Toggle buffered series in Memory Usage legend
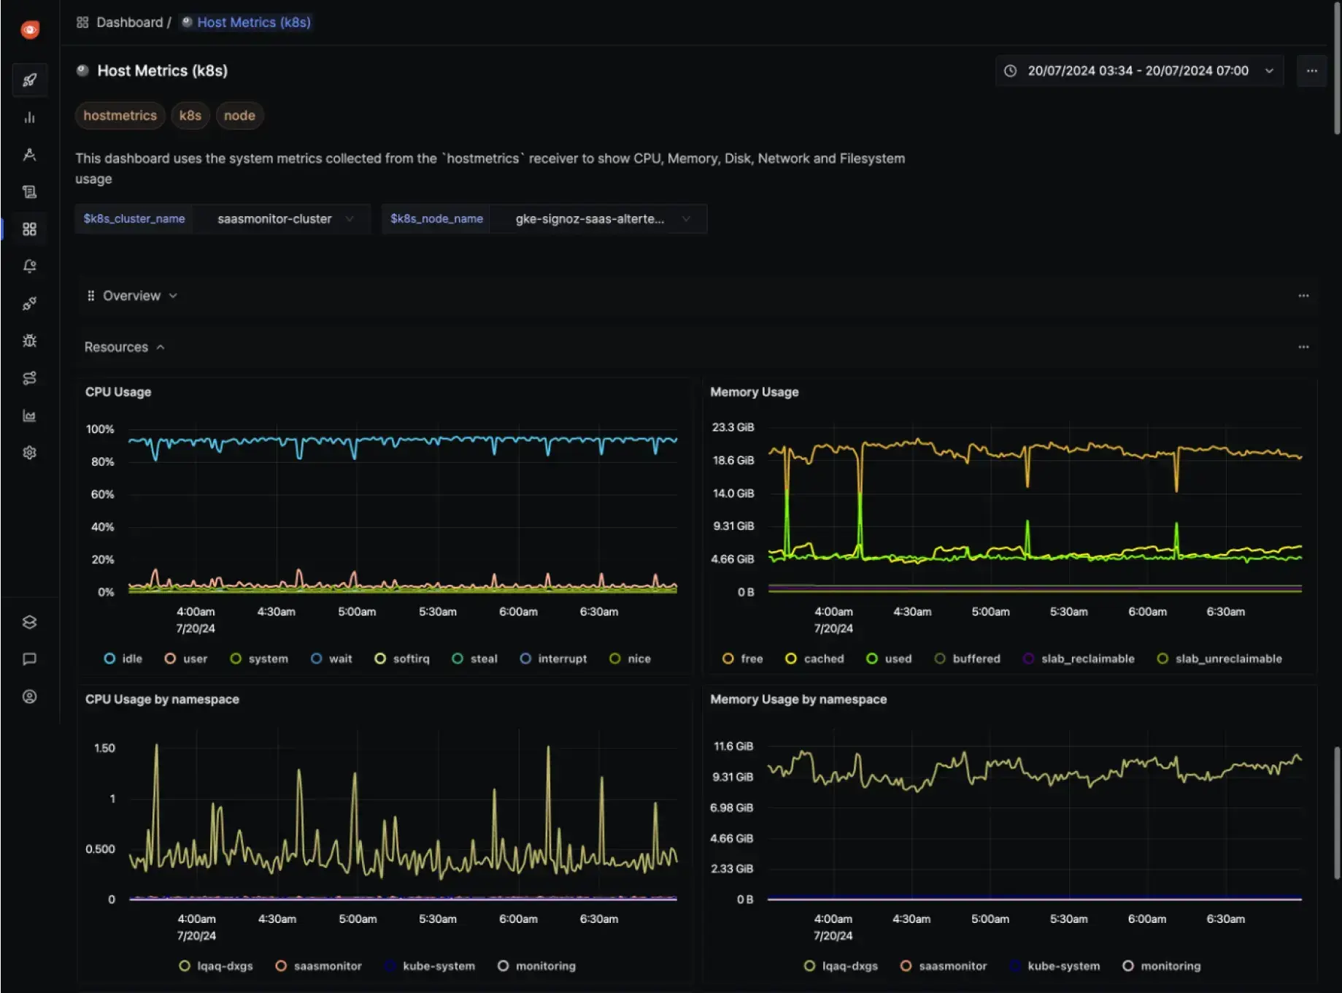The image size is (1342, 993). pyautogui.click(x=968, y=659)
